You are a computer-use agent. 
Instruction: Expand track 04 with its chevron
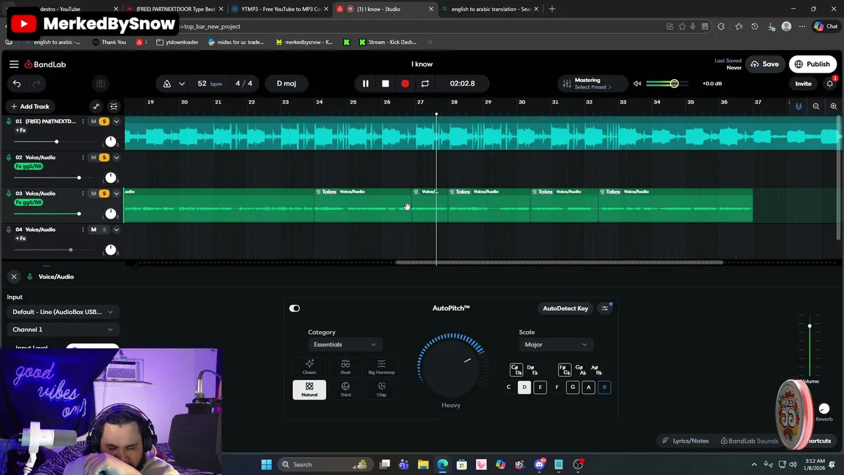[116, 230]
